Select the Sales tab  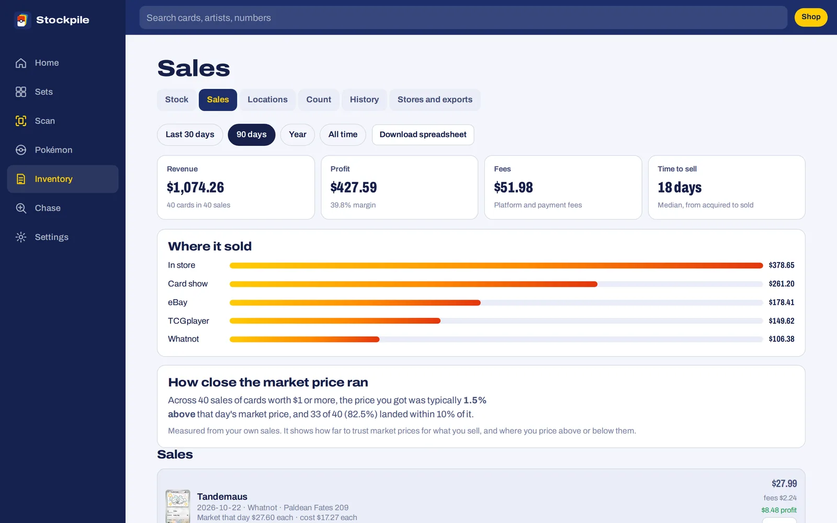218,100
